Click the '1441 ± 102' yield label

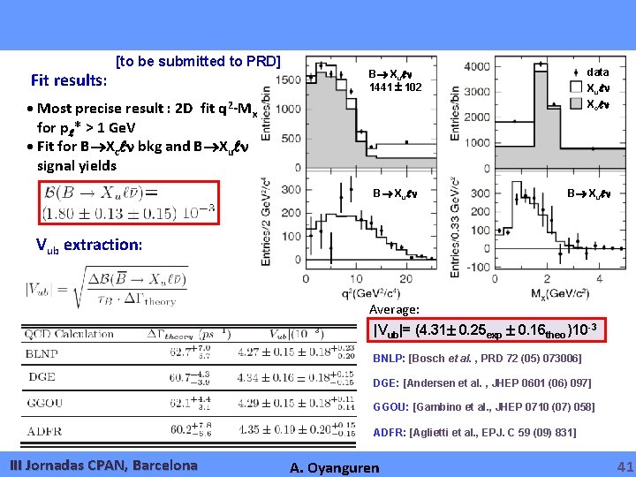click(395, 87)
